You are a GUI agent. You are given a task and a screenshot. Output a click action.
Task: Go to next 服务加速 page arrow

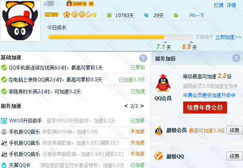pyautogui.click(x=142, y=106)
